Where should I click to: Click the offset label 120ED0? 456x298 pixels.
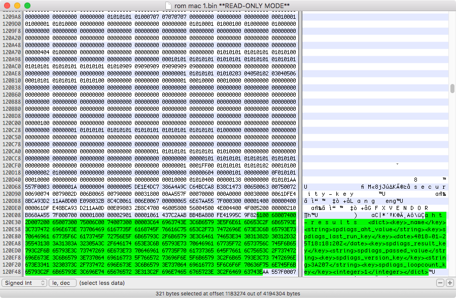tap(12, 250)
